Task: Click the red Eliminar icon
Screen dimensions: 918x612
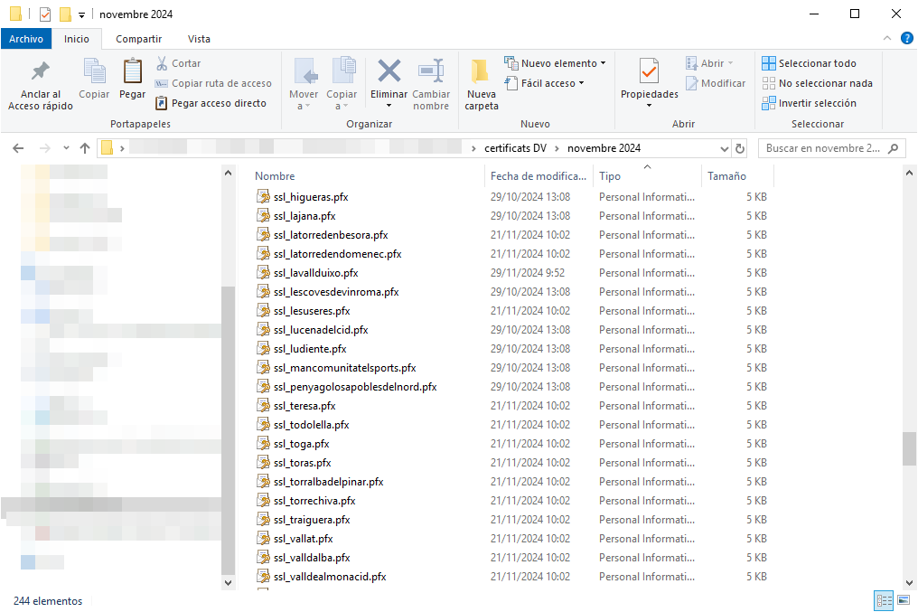Action: (389, 71)
